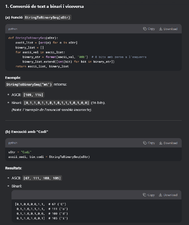The width and height of the screenshot is (189, 225).
Task: Click the python label of the second code block
Action: point(13,143)
